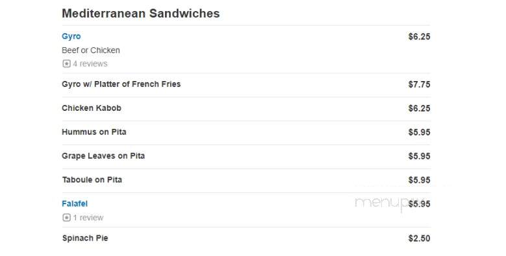The image size is (506, 256).
Task: View the 1 review for Falafel
Action: pyautogui.click(x=88, y=218)
